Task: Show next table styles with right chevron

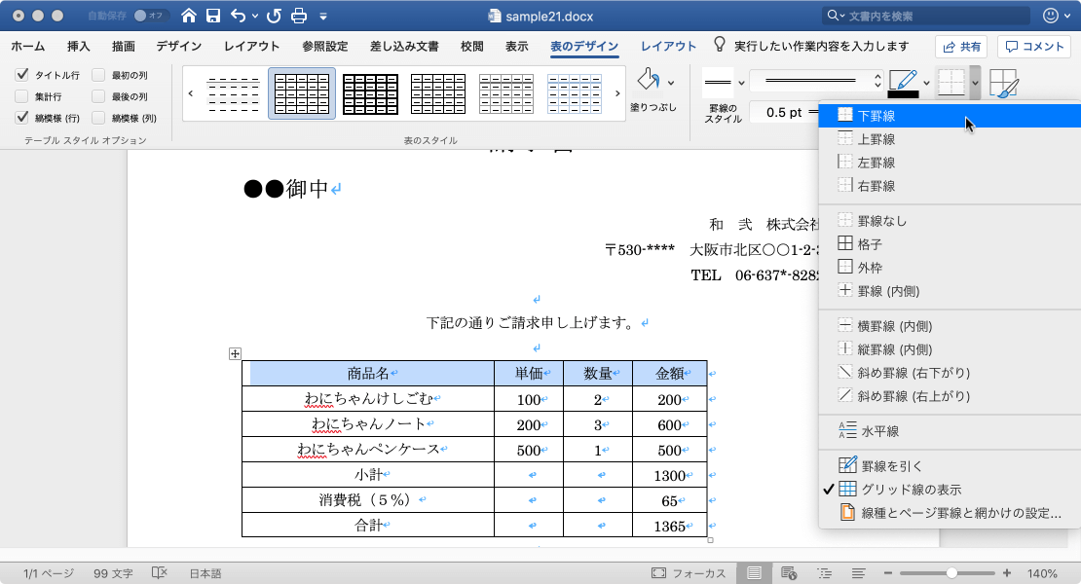Action: pyautogui.click(x=617, y=93)
